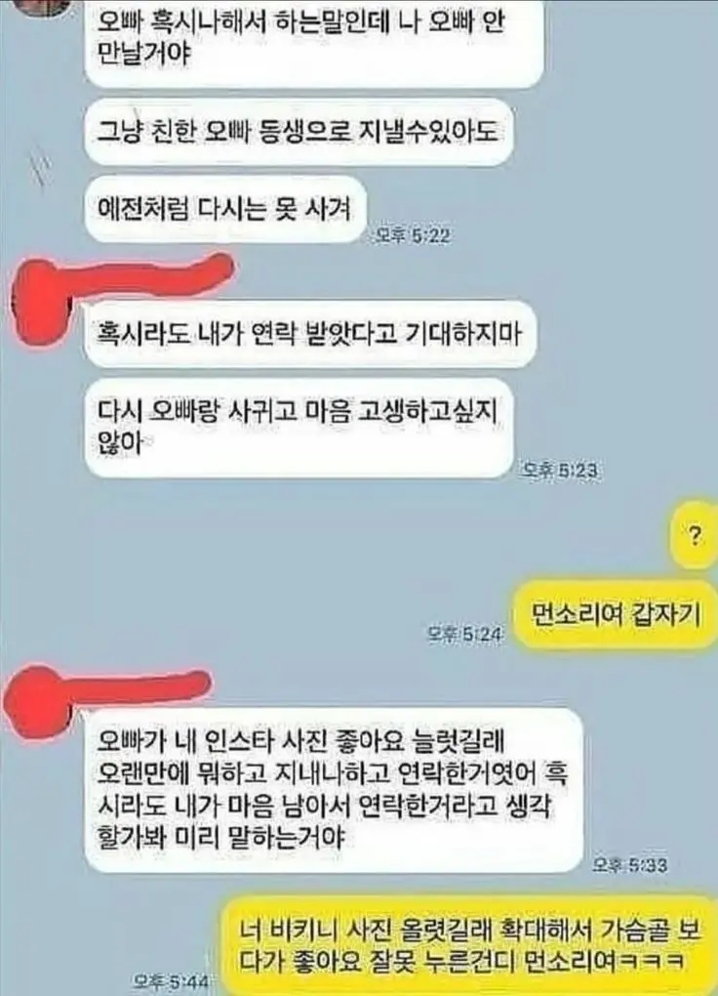Screen dimensions: 718x996
Task: Tap the lower red-scribbled sender profile
Action: pos(35,704)
